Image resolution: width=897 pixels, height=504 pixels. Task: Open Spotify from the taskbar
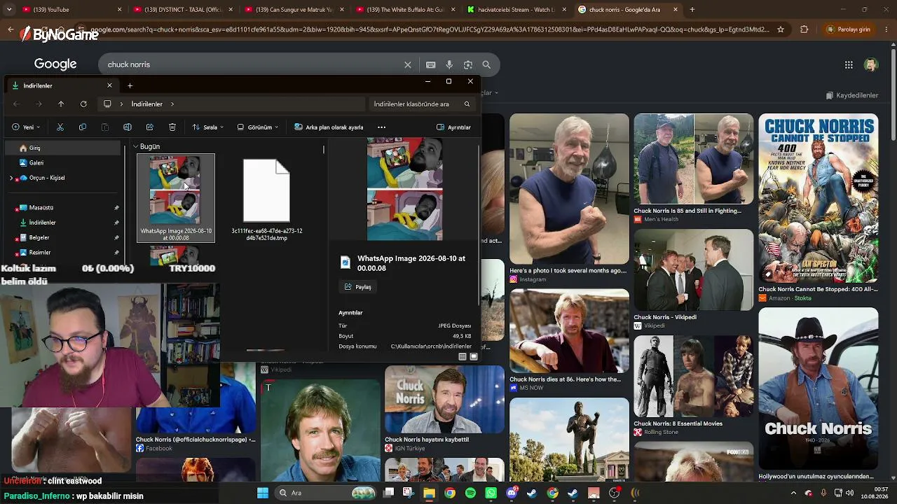pyautogui.click(x=470, y=493)
